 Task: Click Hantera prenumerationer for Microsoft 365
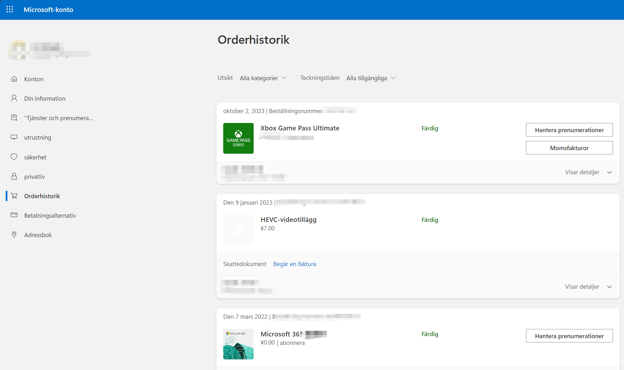569,336
